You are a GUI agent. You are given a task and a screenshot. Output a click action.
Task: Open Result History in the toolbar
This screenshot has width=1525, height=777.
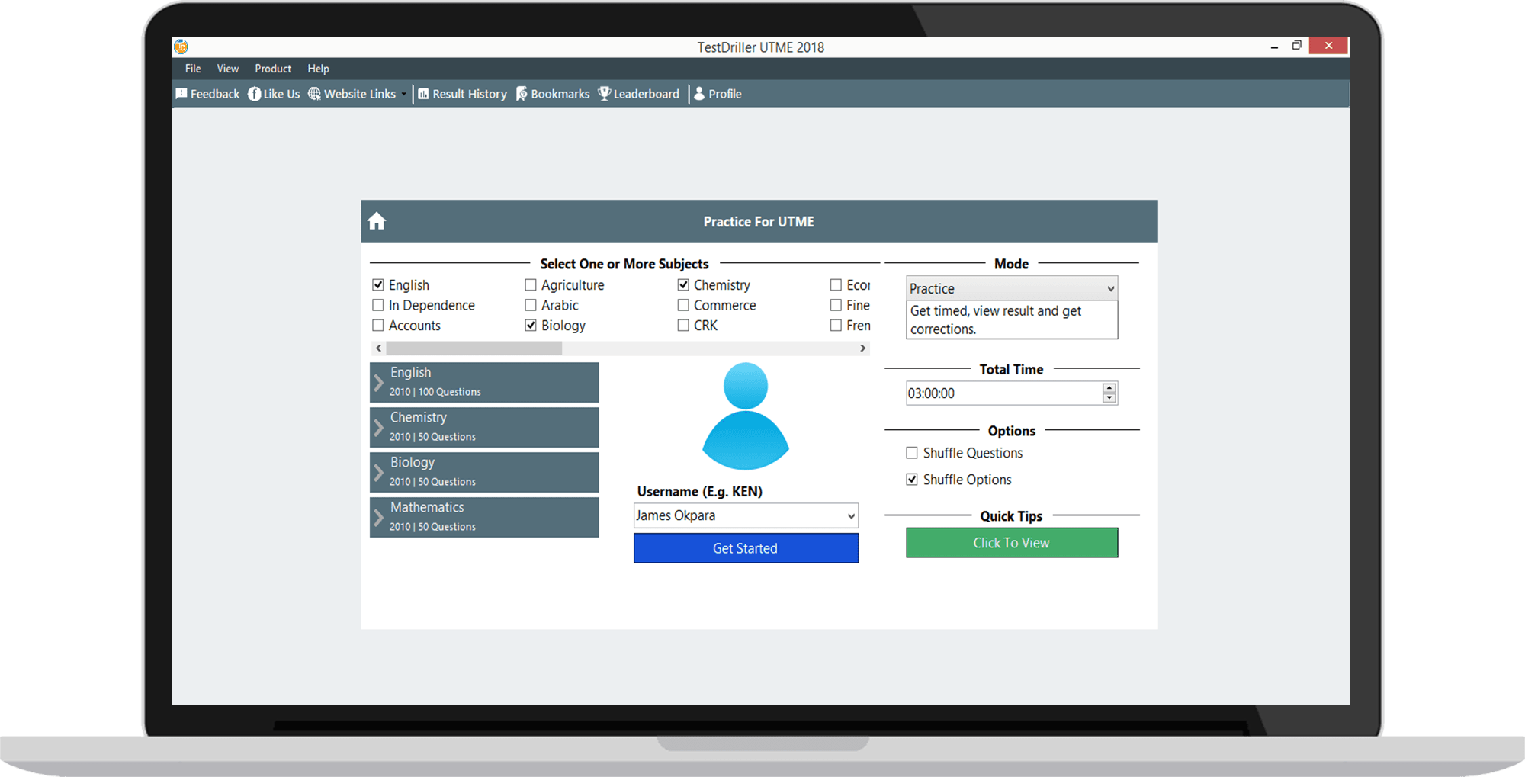click(462, 94)
